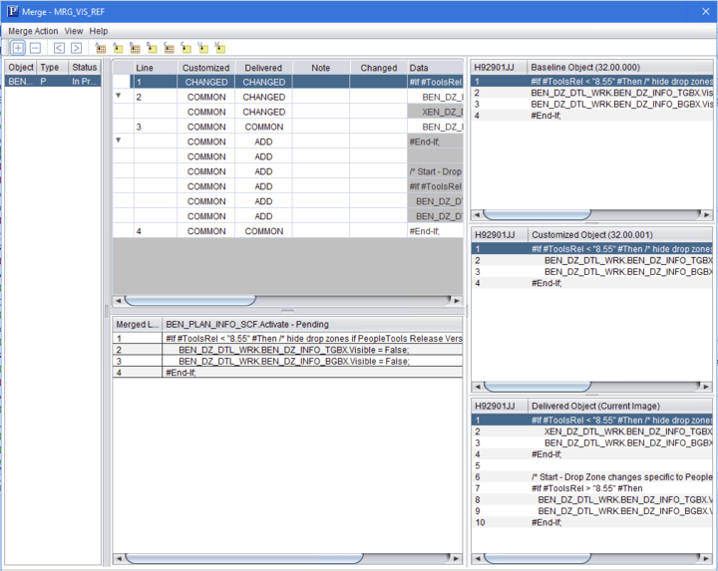
Task: Click the Delivered Object pane horizontal scrollbar thumb
Action: (x=538, y=558)
